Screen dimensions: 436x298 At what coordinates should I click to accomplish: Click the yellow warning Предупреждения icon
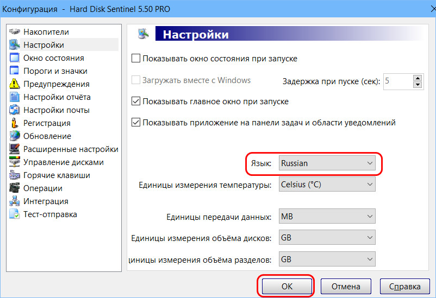(15, 84)
